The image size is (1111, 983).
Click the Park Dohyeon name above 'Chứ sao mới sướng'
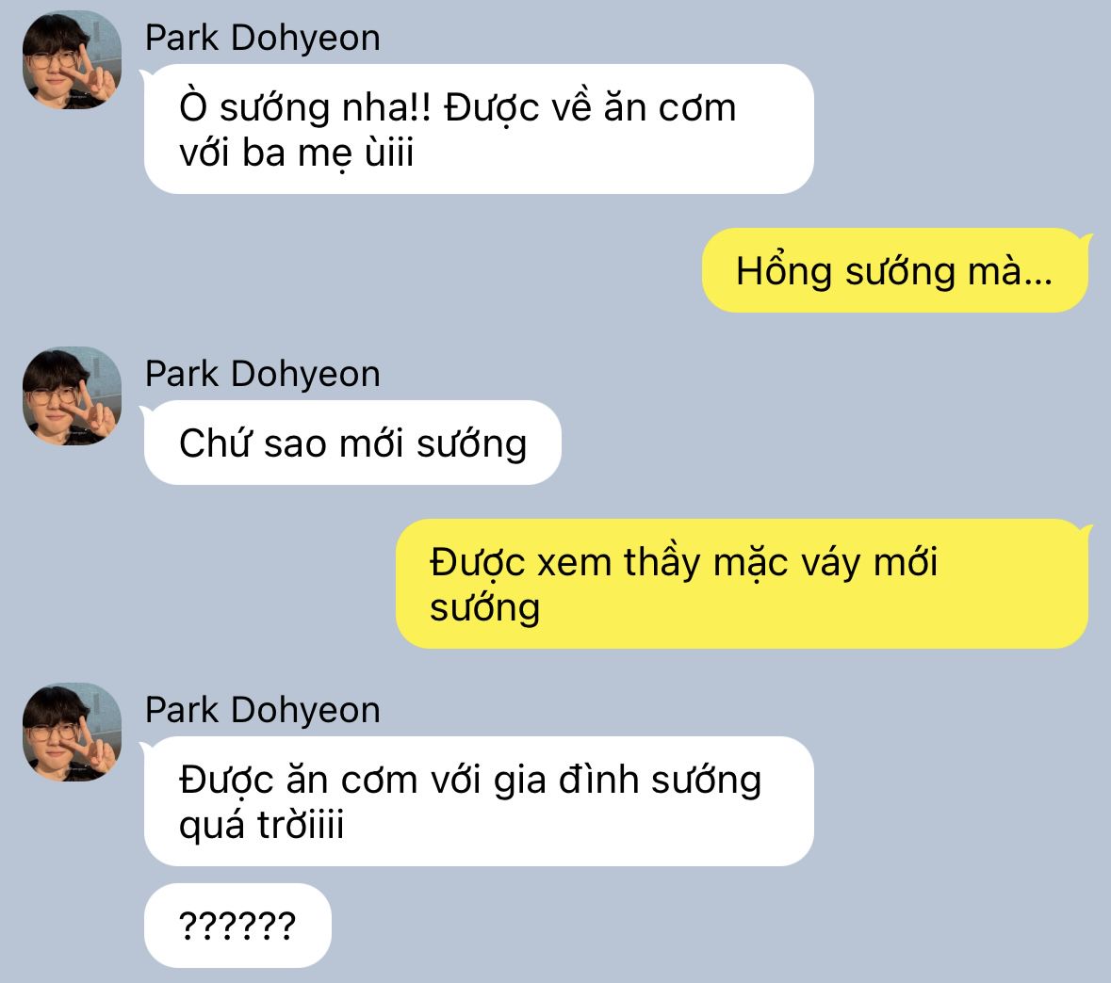point(262,374)
